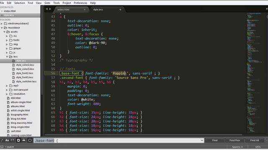The height and width of the screenshot is (150, 268).
Task: Click file icon beside biography.html
Action: [x=8, y=115]
